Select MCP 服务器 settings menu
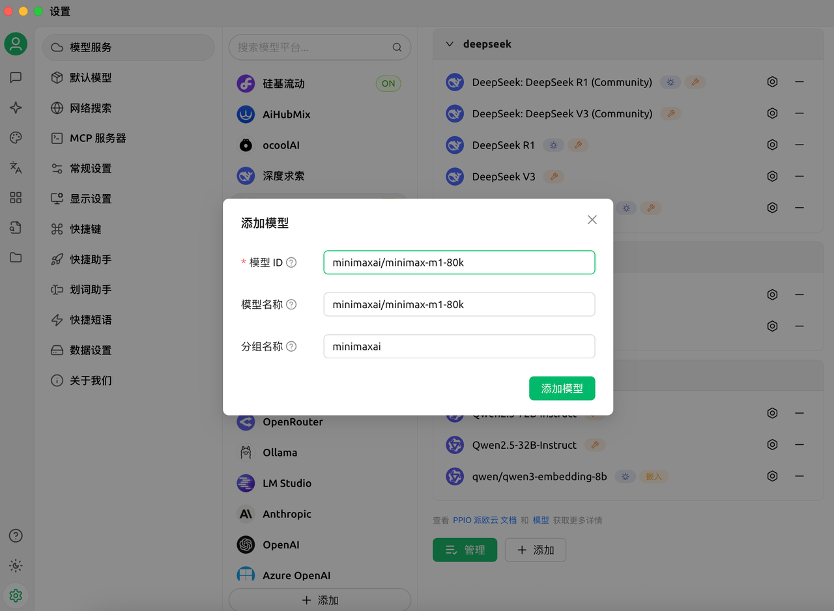 (x=128, y=138)
